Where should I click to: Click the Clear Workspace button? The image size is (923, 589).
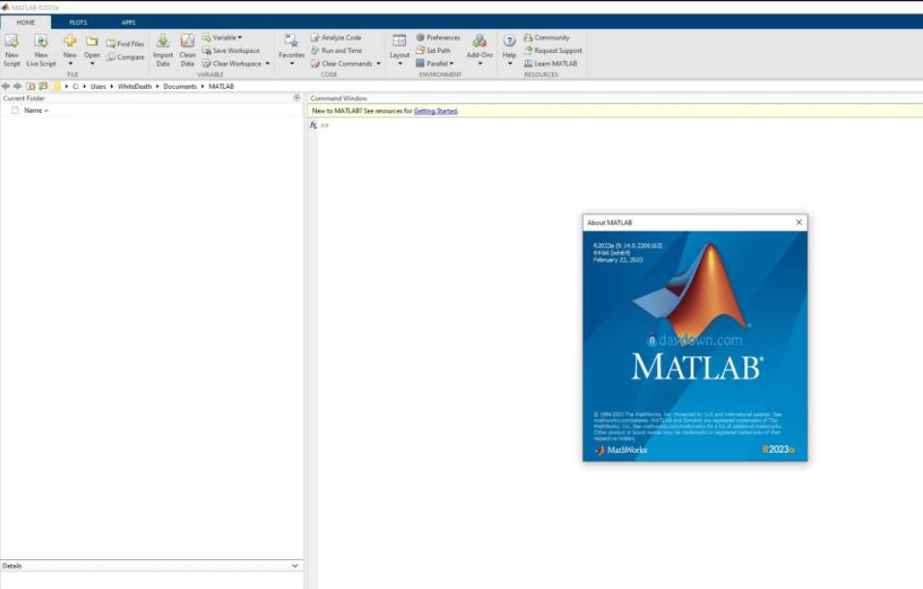pos(231,64)
